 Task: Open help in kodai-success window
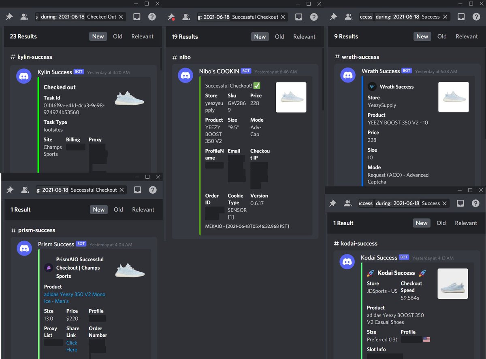476,203
